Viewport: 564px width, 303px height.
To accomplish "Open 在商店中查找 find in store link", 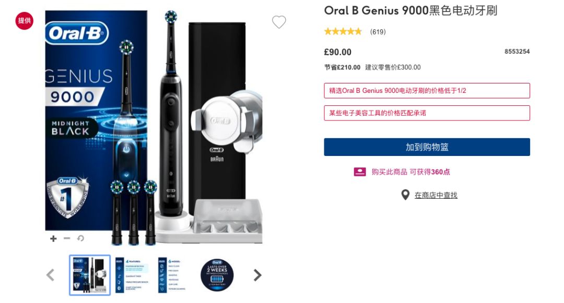I will coord(436,195).
